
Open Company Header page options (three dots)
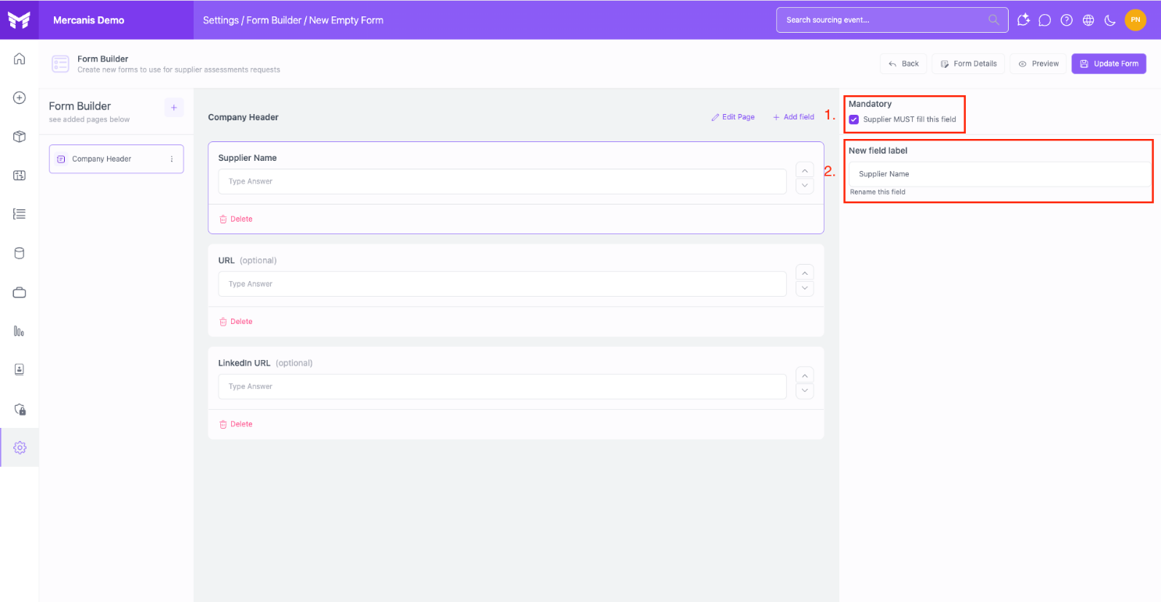click(172, 159)
